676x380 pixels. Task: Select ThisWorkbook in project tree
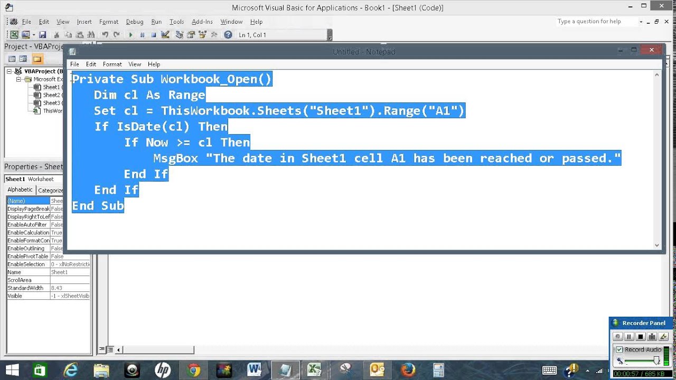tap(48, 111)
